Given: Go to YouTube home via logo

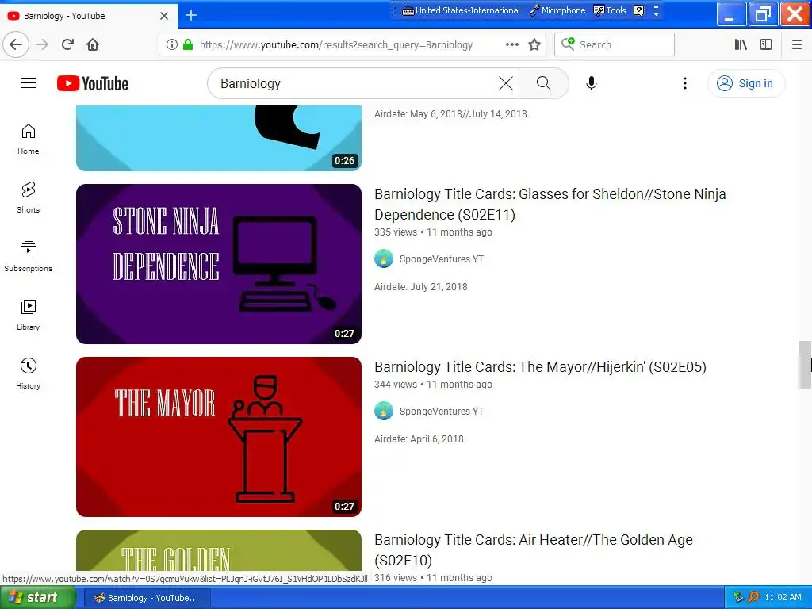Looking at the screenshot, I should coord(93,83).
